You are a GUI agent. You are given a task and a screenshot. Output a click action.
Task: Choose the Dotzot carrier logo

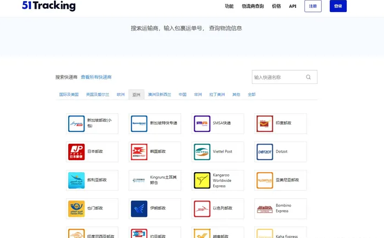click(265, 152)
